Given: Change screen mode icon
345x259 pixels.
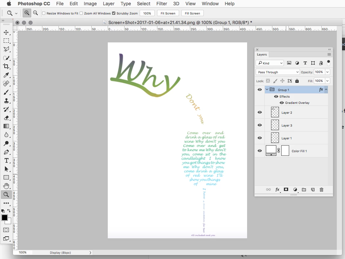Looking at the screenshot, I should click(x=6, y=239).
